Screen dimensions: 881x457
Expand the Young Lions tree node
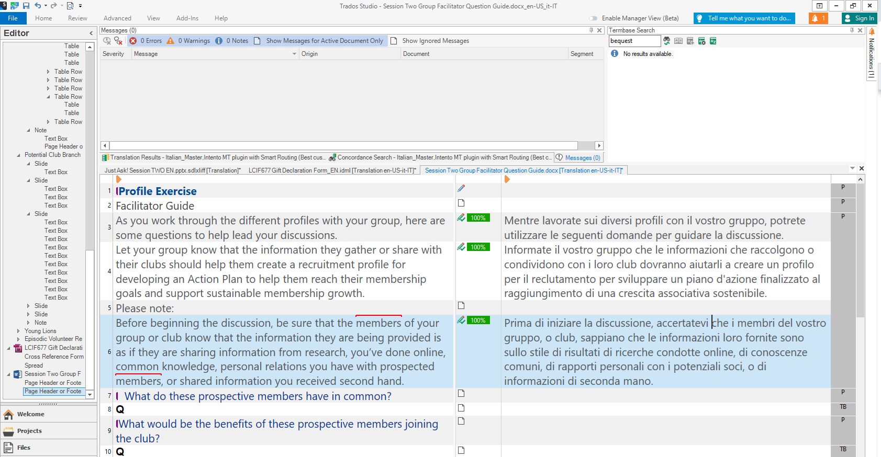pos(19,331)
